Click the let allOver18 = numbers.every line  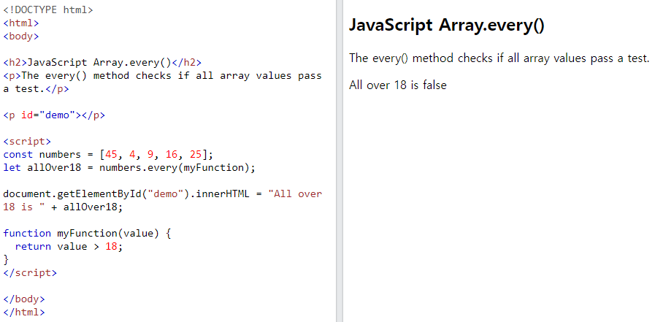(129, 168)
